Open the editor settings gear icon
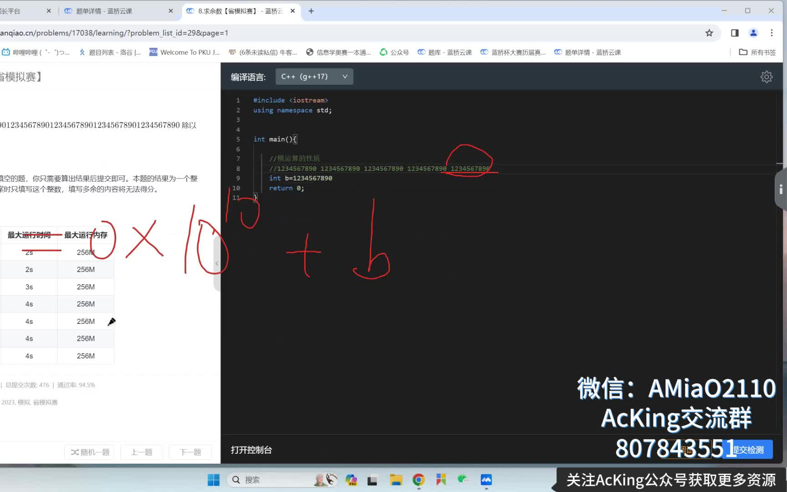787x492 pixels. tap(767, 77)
